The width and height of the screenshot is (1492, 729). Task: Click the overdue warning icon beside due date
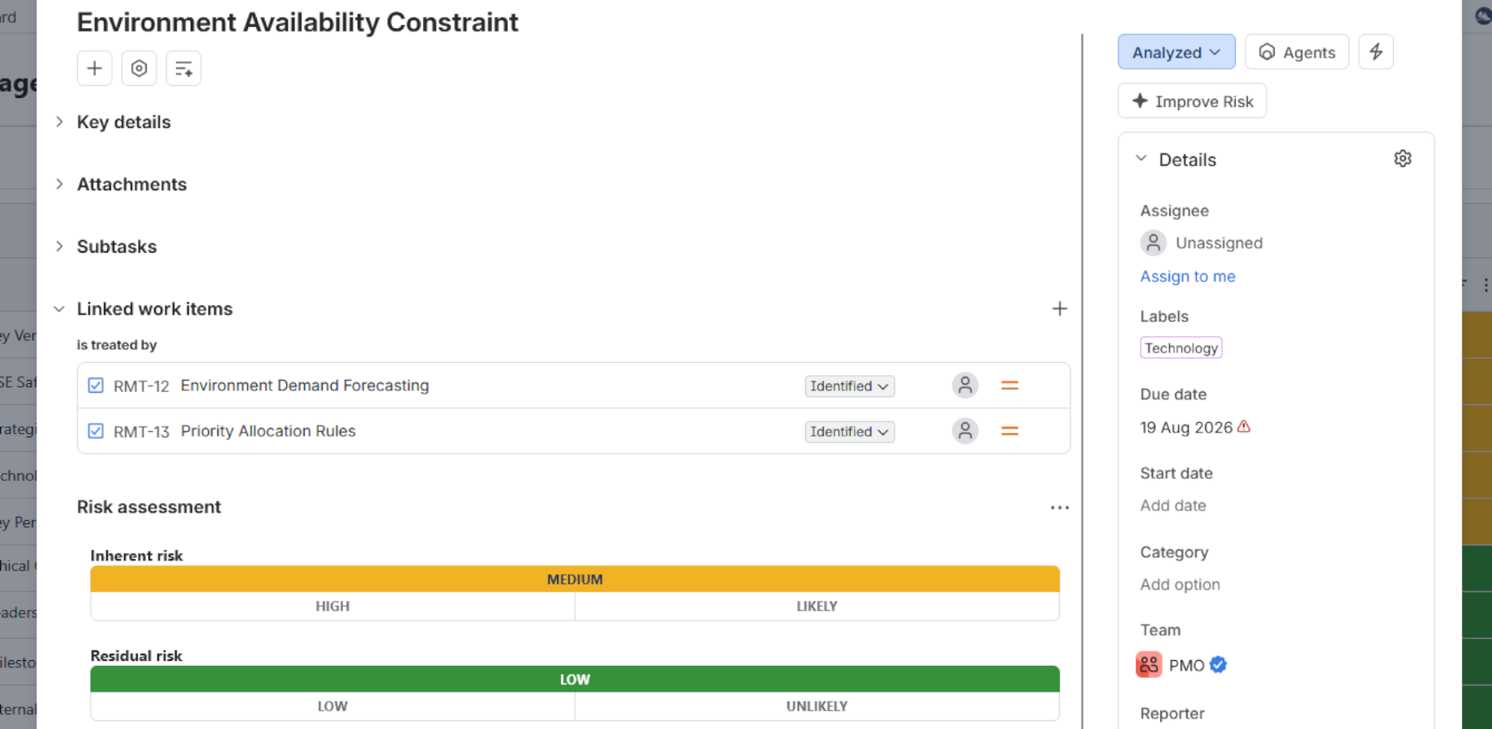tap(1244, 426)
